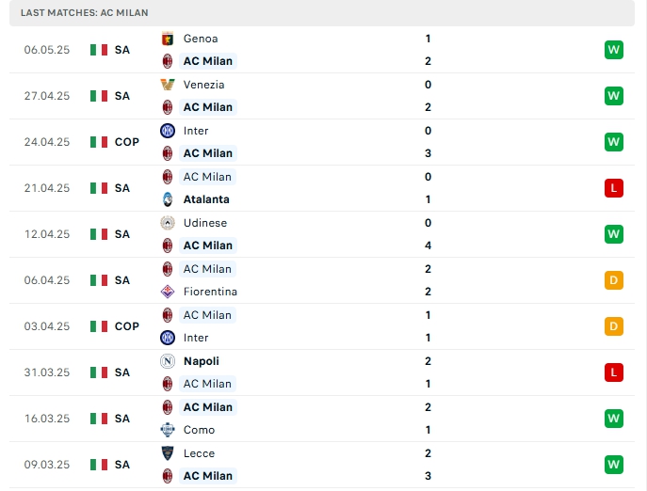Click the orange D badge for the Fiorentina match
Image resolution: width=647 pixels, height=491 pixels.
(x=614, y=280)
